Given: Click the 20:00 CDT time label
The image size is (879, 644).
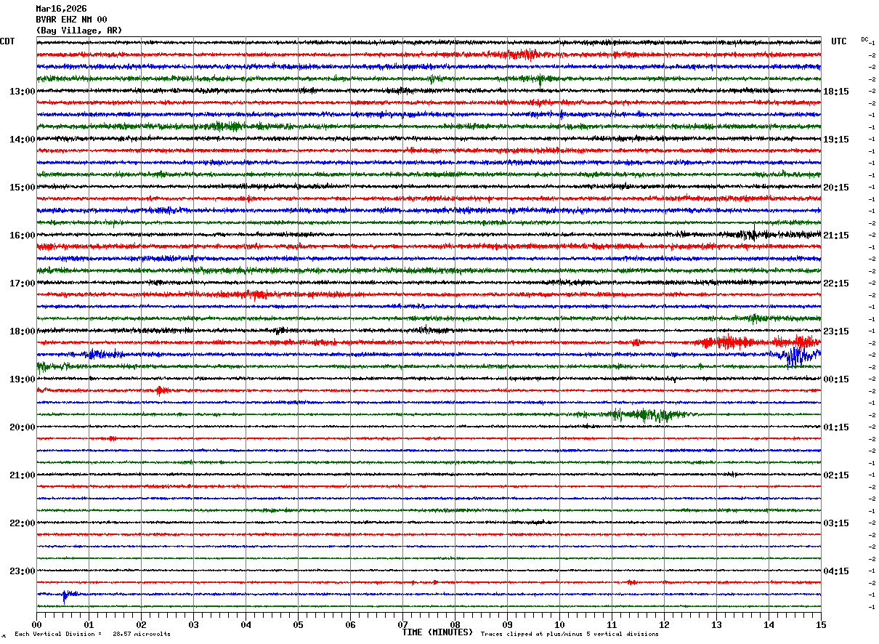Looking at the screenshot, I should click(x=22, y=427).
